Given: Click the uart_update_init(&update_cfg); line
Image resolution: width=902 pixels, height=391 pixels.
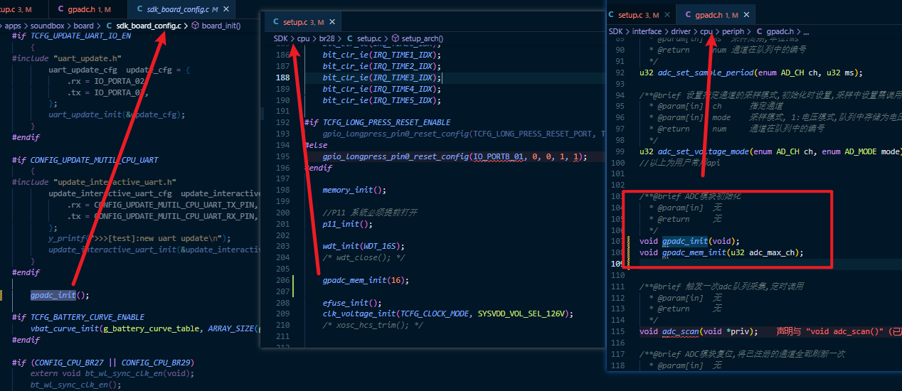Looking at the screenshot, I should pyautogui.click(x=117, y=114).
